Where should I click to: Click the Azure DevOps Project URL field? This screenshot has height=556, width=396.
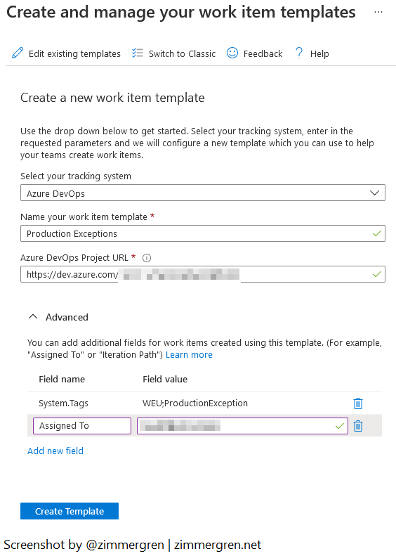[203, 274]
